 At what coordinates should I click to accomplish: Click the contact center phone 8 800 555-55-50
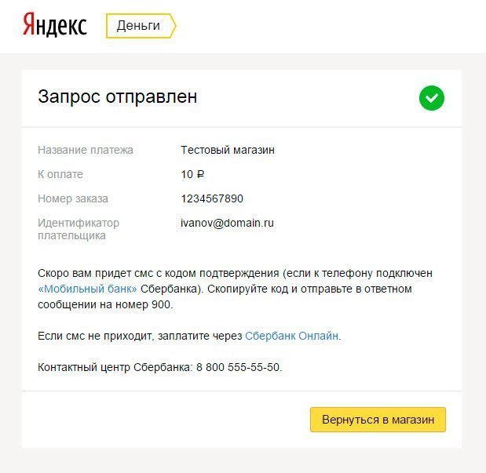(238, 367)
